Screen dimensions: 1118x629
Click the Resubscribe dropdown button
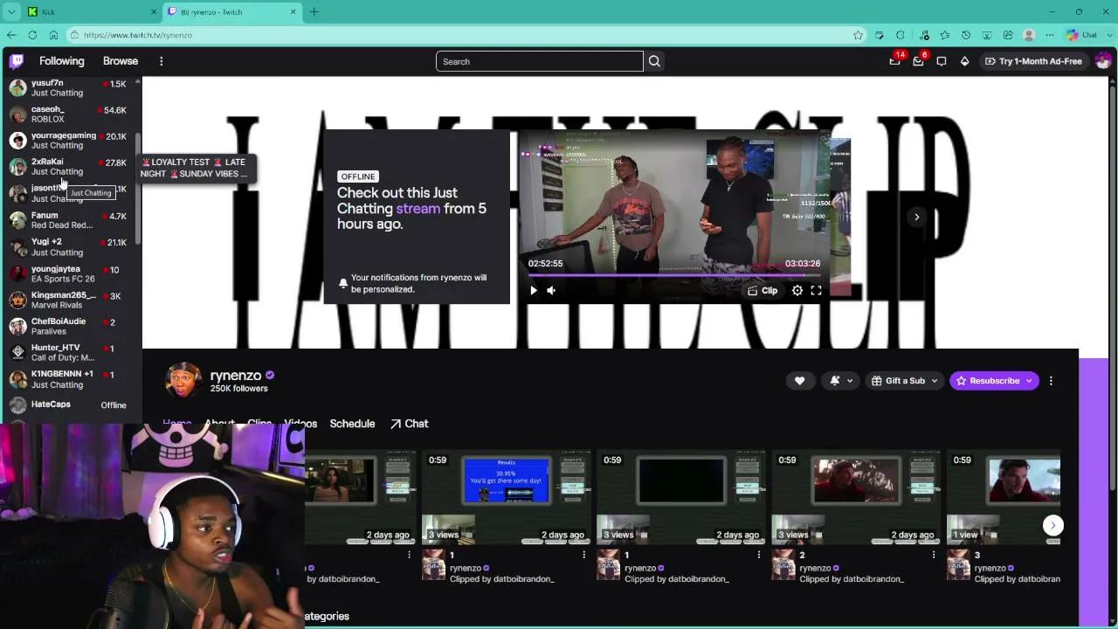(994, 381)
